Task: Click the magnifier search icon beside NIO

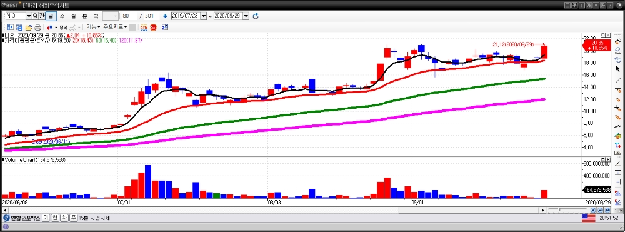Action: coord(35,16)
